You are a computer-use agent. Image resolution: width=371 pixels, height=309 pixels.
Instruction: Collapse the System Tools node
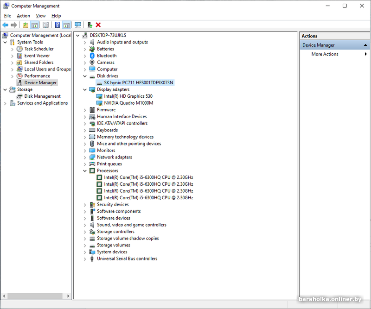[5, 42]
